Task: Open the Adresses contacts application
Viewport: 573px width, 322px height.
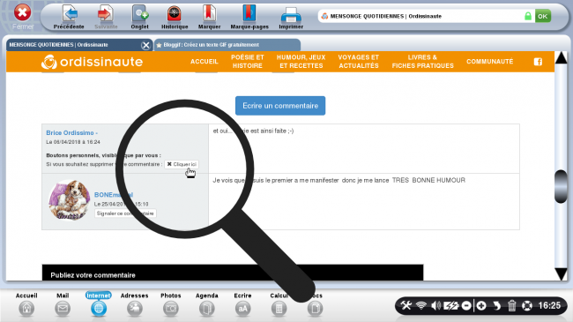Action: (x=135, y=304)
